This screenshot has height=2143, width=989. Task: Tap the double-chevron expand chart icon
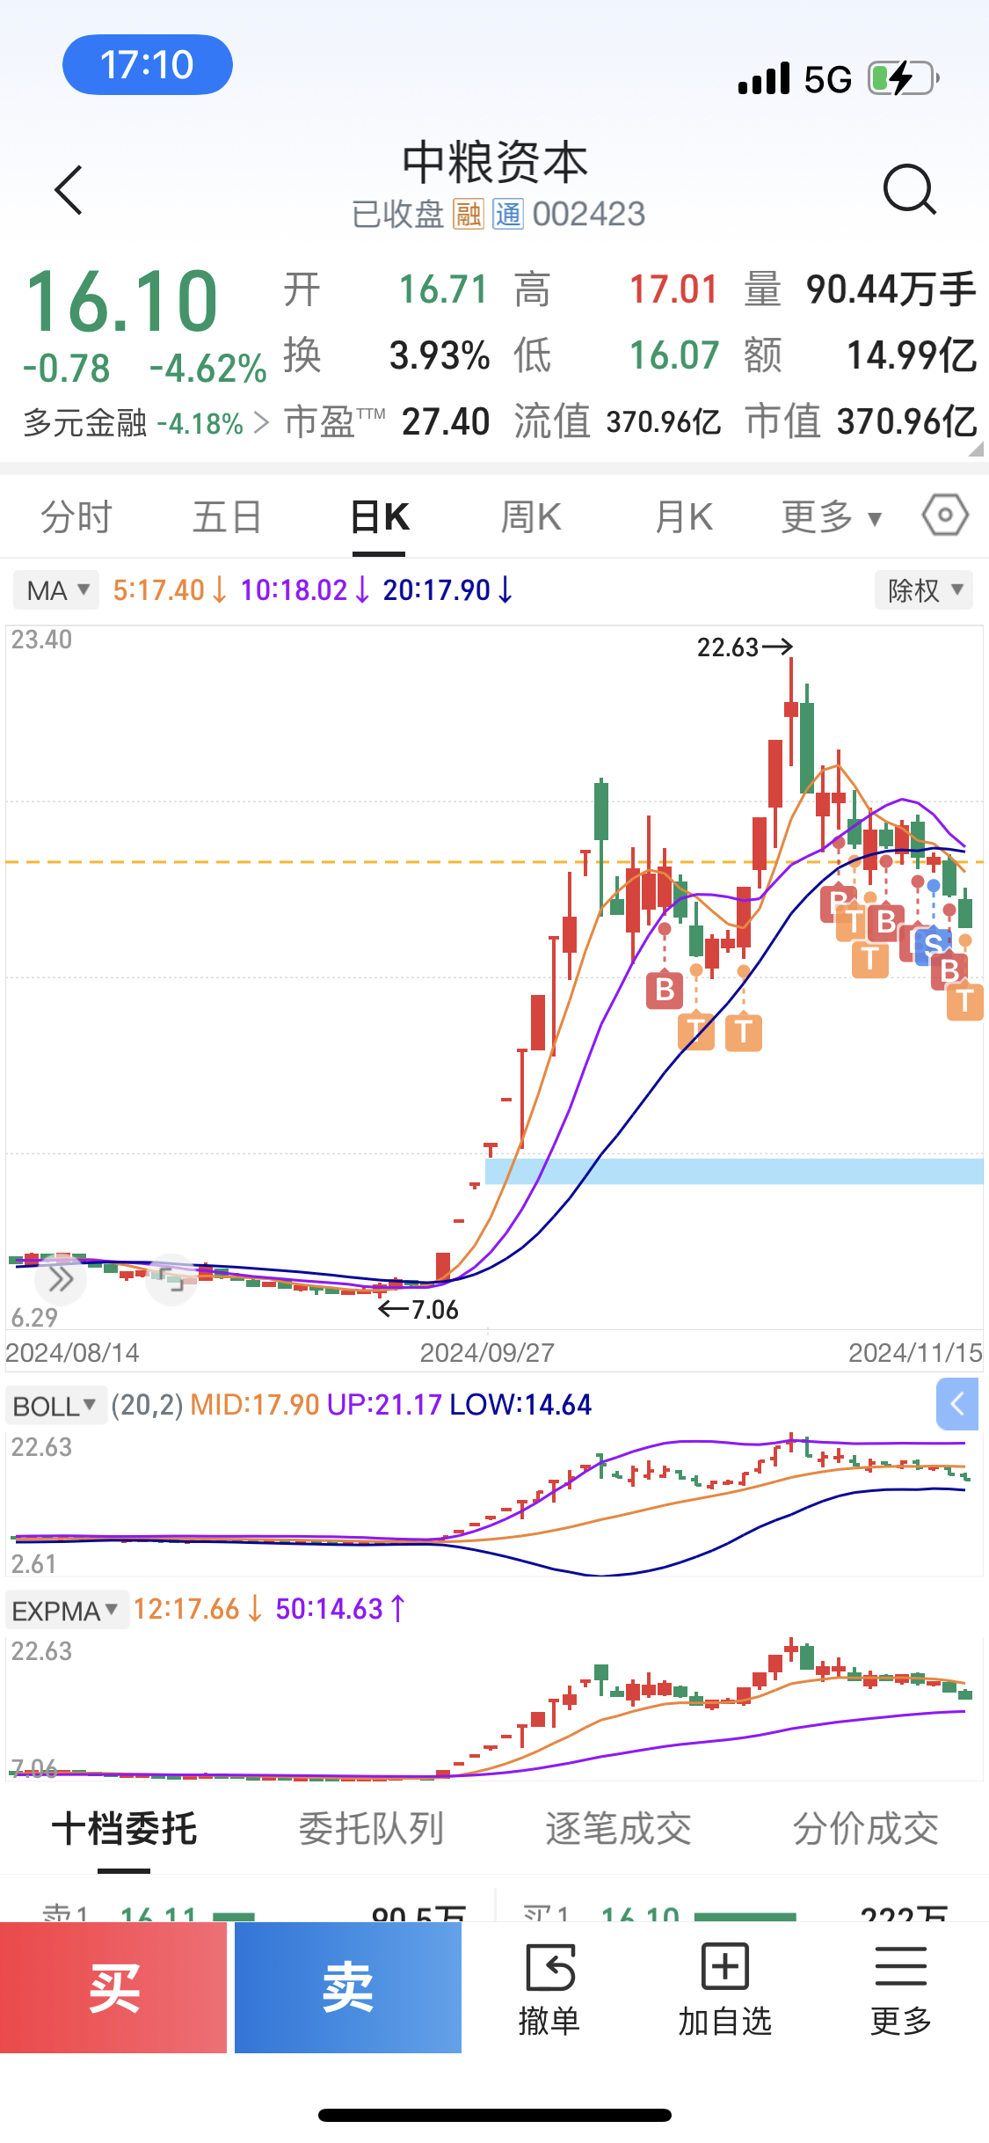point(61,1279)
